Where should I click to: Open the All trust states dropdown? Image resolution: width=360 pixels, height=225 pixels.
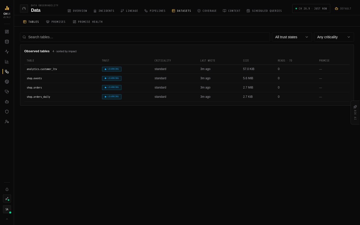[292, 37]
